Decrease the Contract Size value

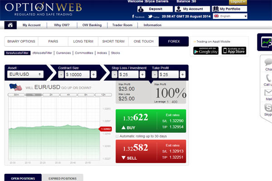[61, 75]
